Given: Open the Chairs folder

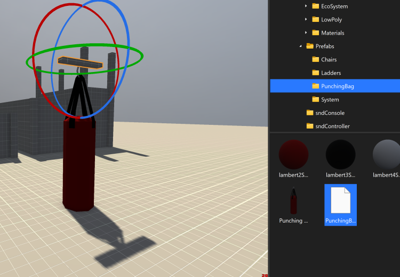Looking at the screenshot, I should pyautogui.click(x=328, y=60).
